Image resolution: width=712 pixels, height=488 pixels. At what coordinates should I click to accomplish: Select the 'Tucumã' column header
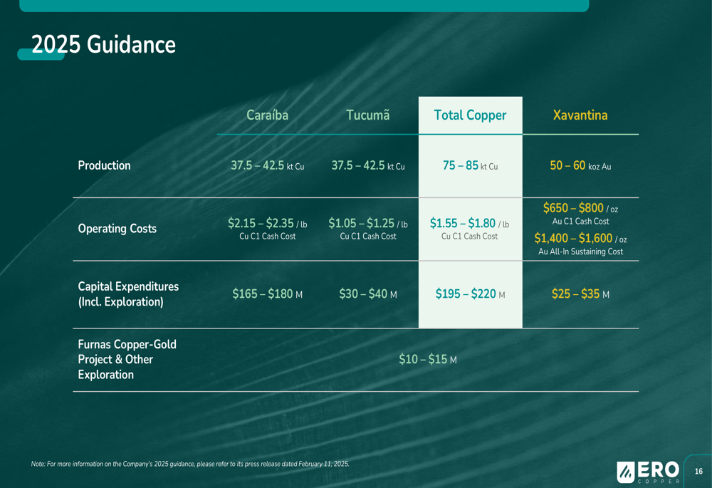pyautogui.click(x=368, y=115)
